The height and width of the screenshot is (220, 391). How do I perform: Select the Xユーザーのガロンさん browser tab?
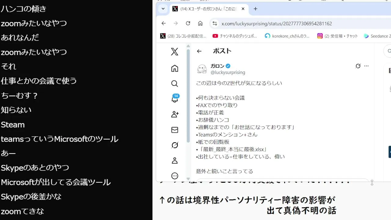[209, 9]
